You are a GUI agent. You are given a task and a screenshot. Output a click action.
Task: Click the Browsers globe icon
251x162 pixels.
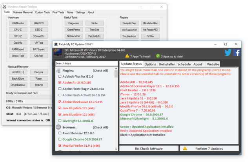pyautogui.click(x=58, y=127)
